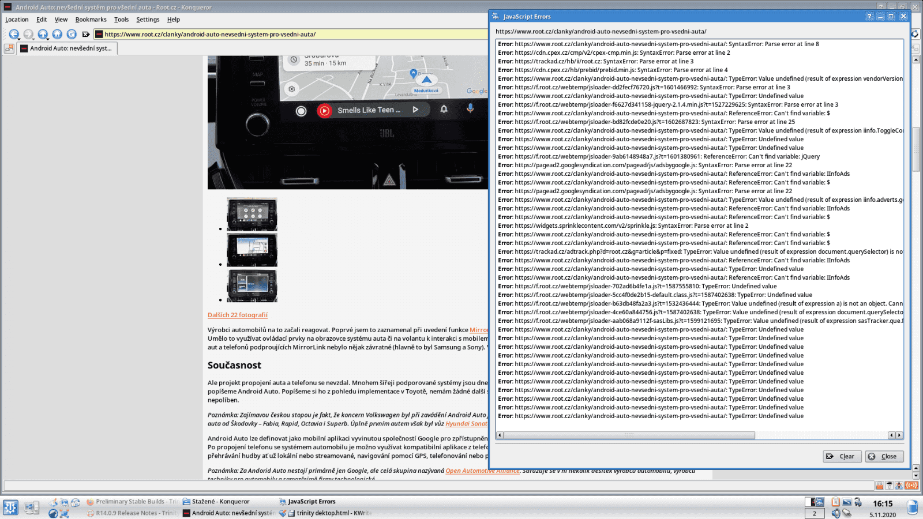
Task: Select first error 'Parse error at line 8'
Action: point(658,44)
